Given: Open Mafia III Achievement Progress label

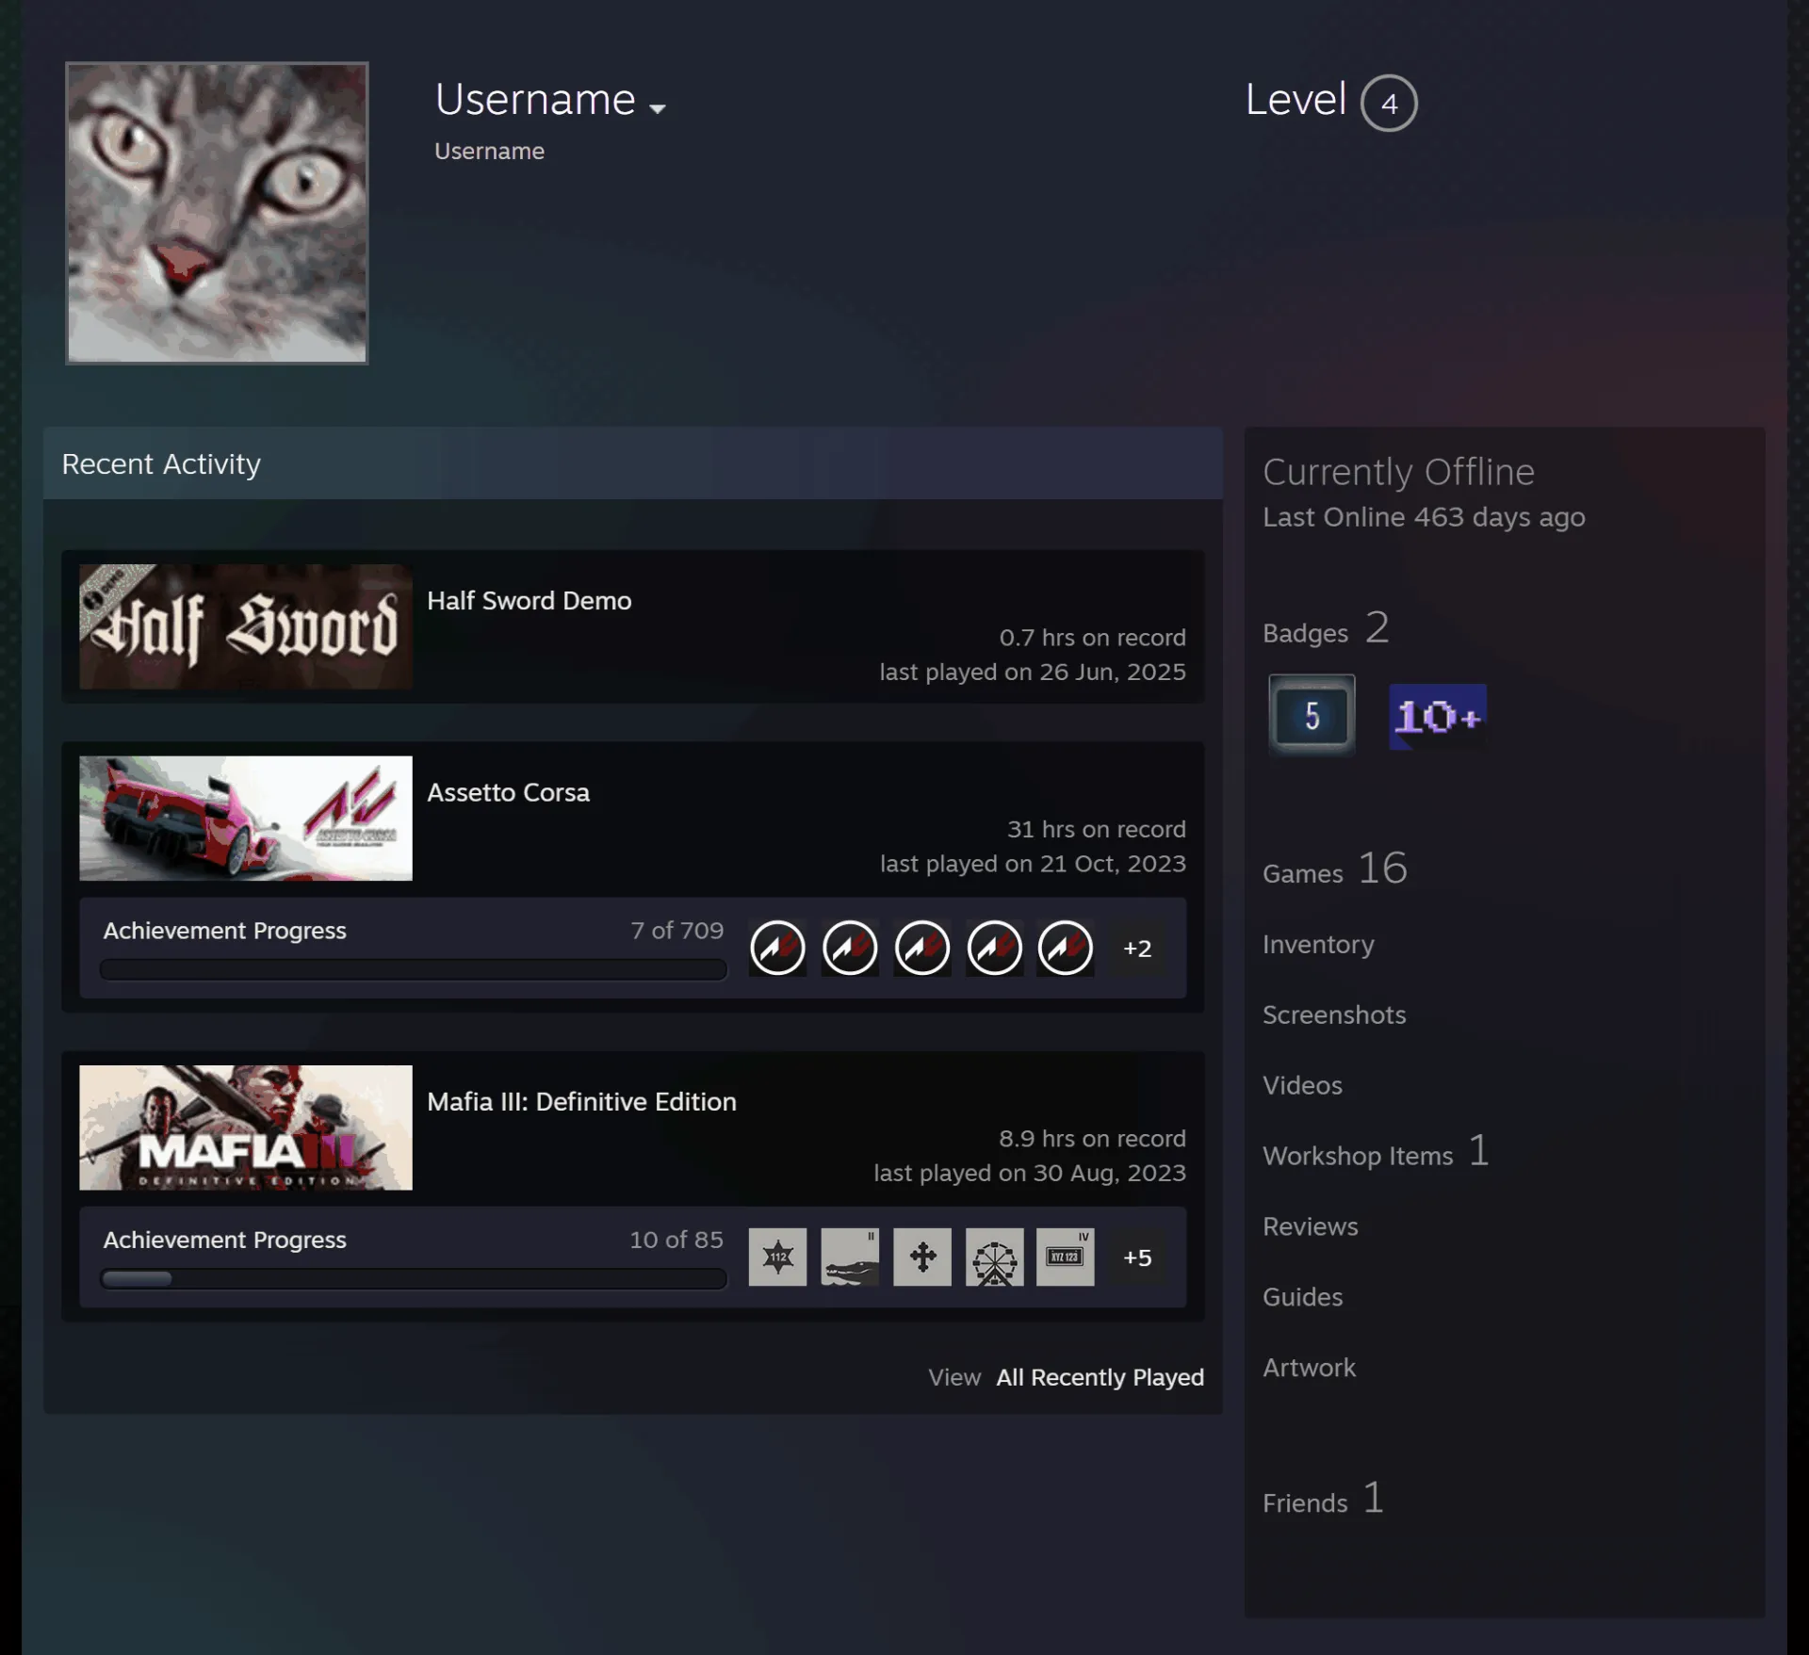Looking at the screenshot, I should [225, 1240].
